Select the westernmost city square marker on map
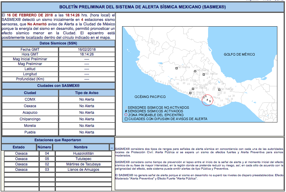The width and height of the screenshot is (286, 192). point(176,68)
